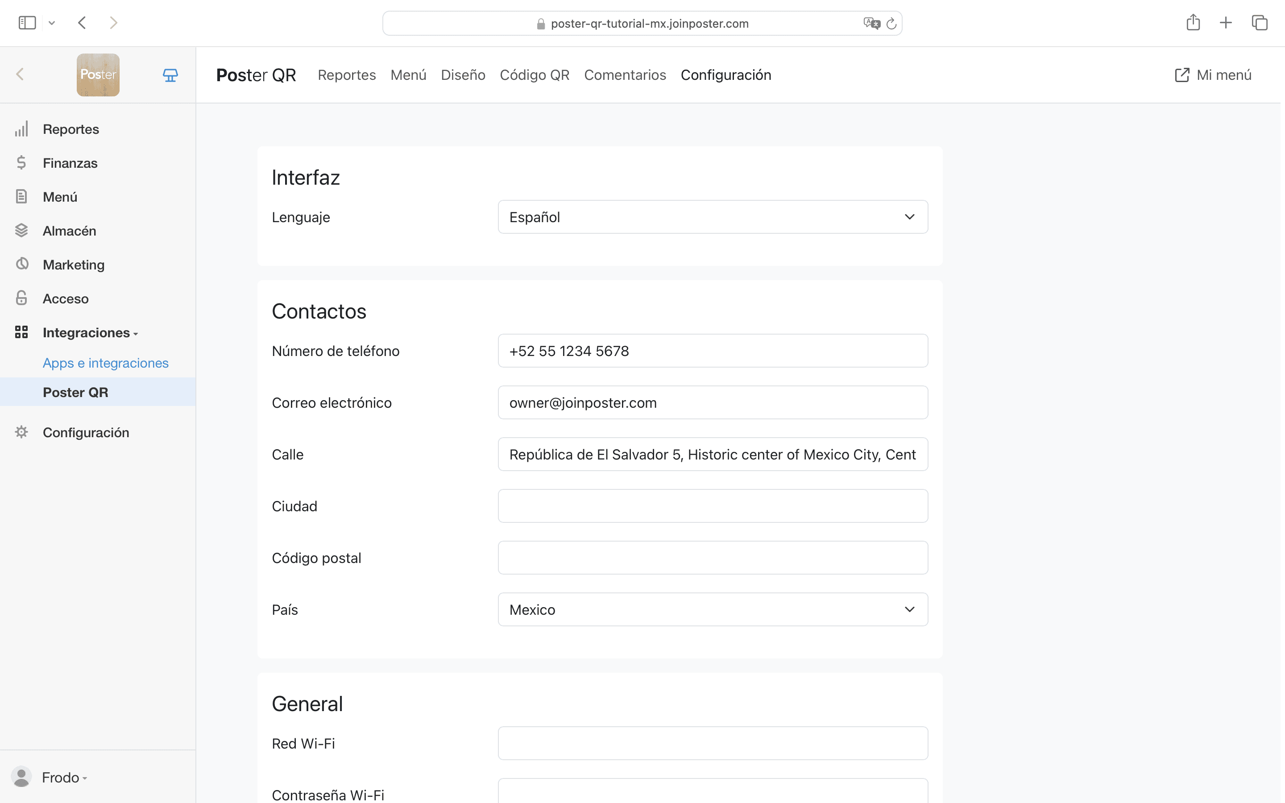The width and height of the screenshot is (1285, 803).
Task: Open the POS terminal store icon
Action: [170, 75]
